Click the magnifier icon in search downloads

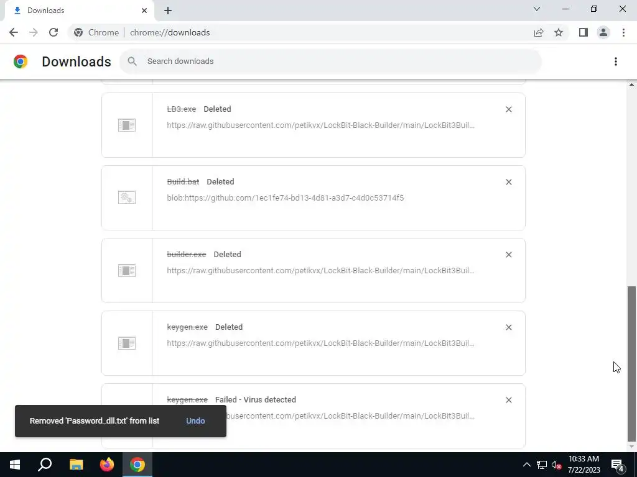click(x=132, y=61)
